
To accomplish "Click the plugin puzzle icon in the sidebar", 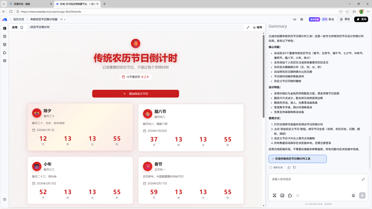I will [4, 53].
